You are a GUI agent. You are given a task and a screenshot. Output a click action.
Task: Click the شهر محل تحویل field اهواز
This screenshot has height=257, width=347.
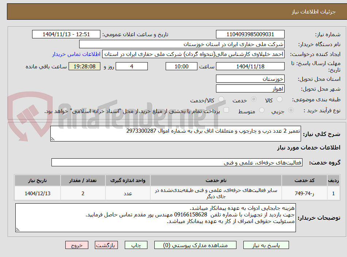tap(250, 89)
